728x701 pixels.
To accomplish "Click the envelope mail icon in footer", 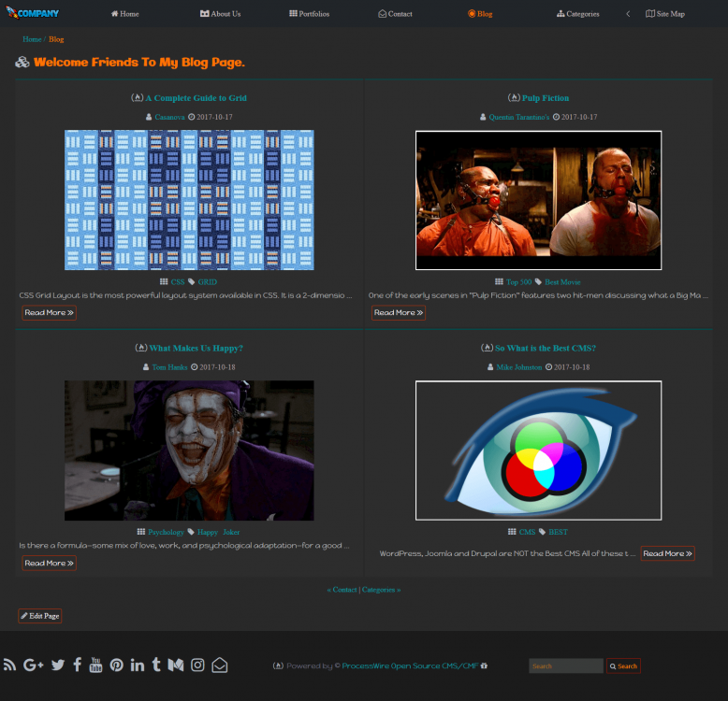I will [219, 665].
